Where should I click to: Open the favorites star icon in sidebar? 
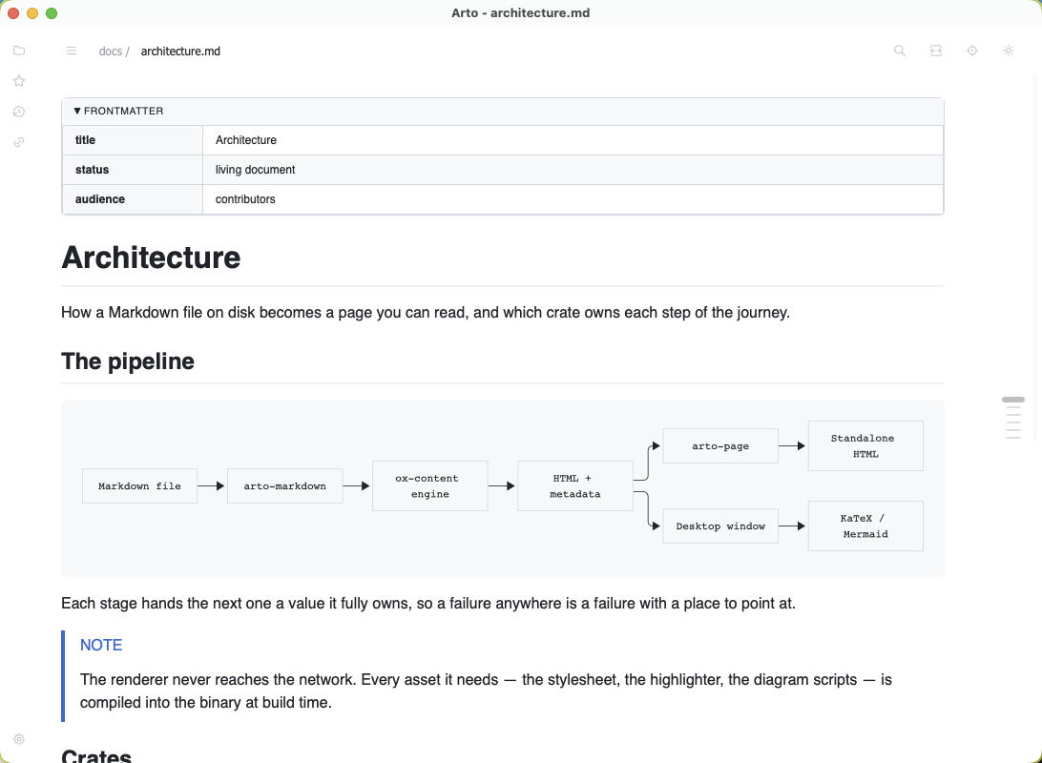pyautogui.click(x=19, y=81)
